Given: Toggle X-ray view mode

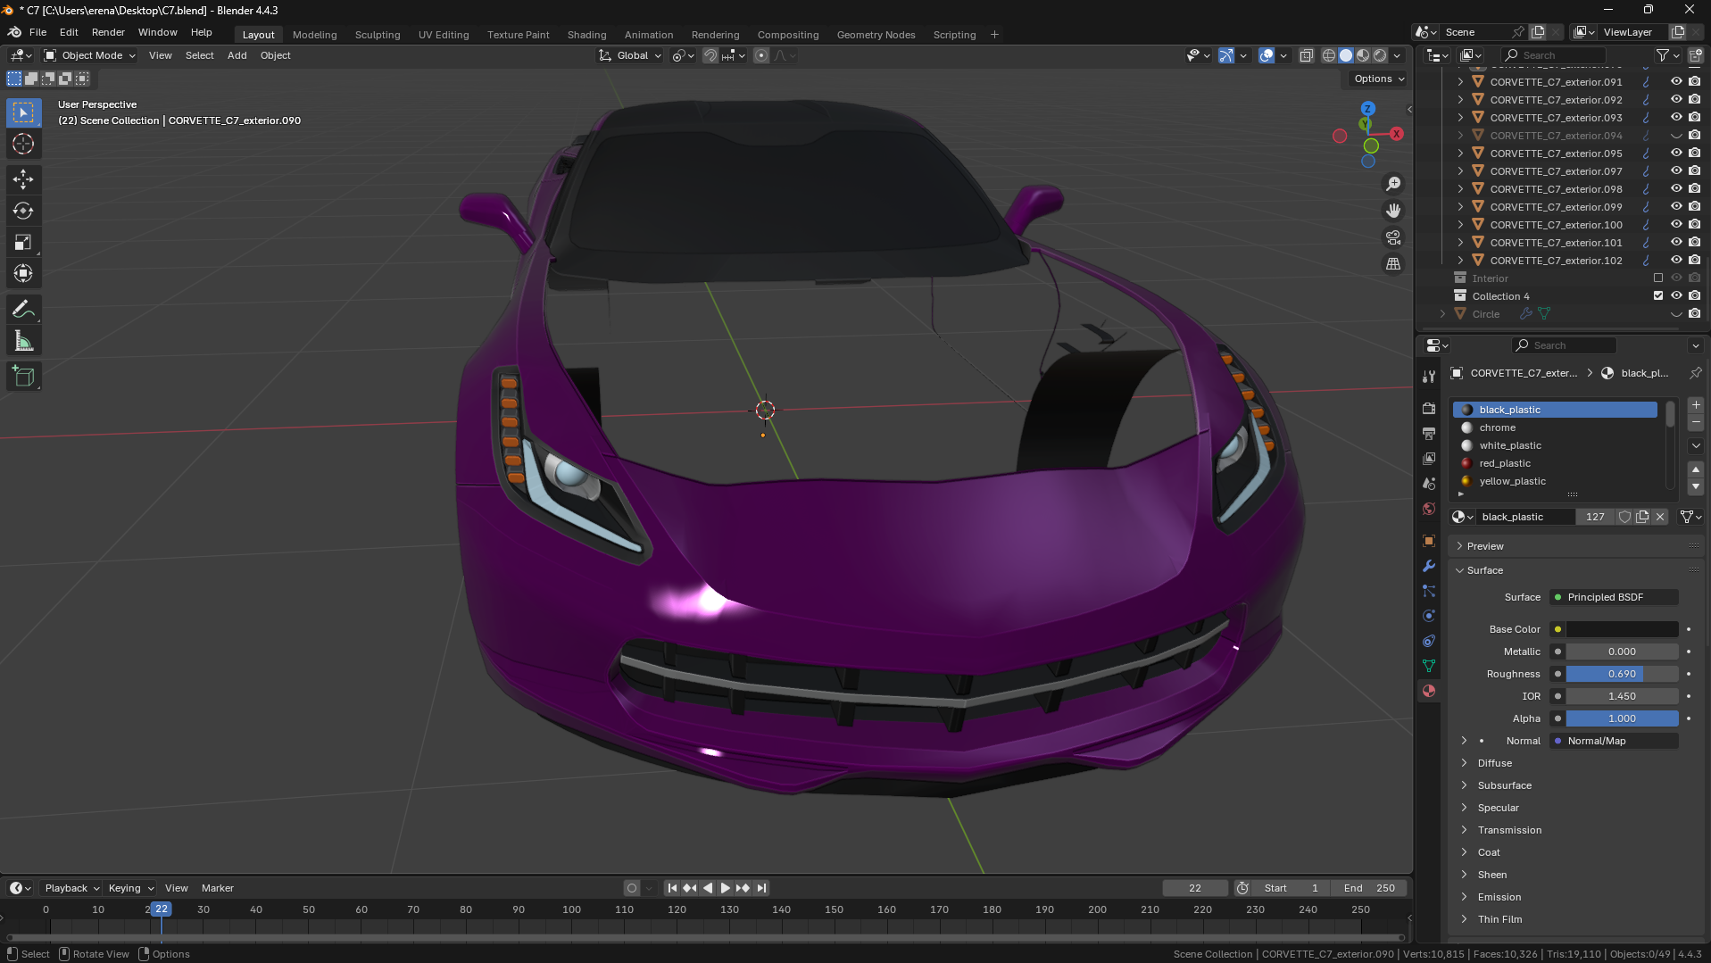Looking at the screenshot, I should point(1306,55).
